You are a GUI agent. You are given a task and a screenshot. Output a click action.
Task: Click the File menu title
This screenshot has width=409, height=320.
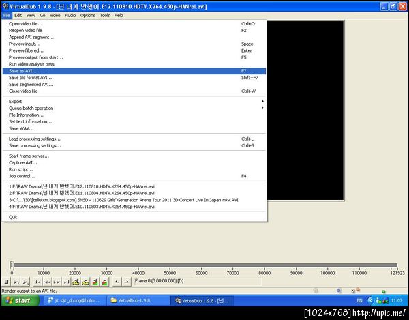(7, 16)
